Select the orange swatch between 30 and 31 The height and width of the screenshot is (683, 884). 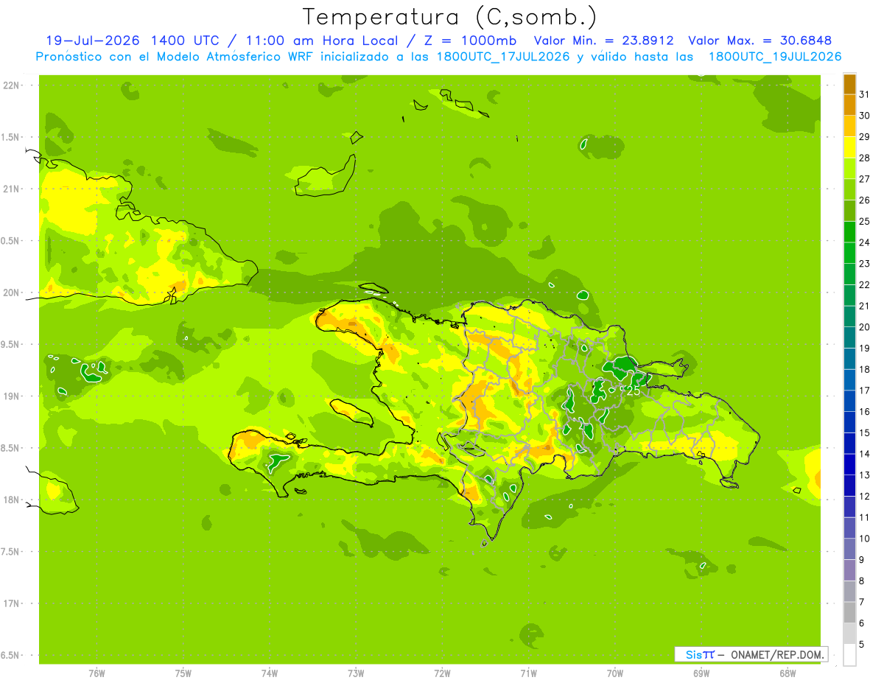(849, 105)
